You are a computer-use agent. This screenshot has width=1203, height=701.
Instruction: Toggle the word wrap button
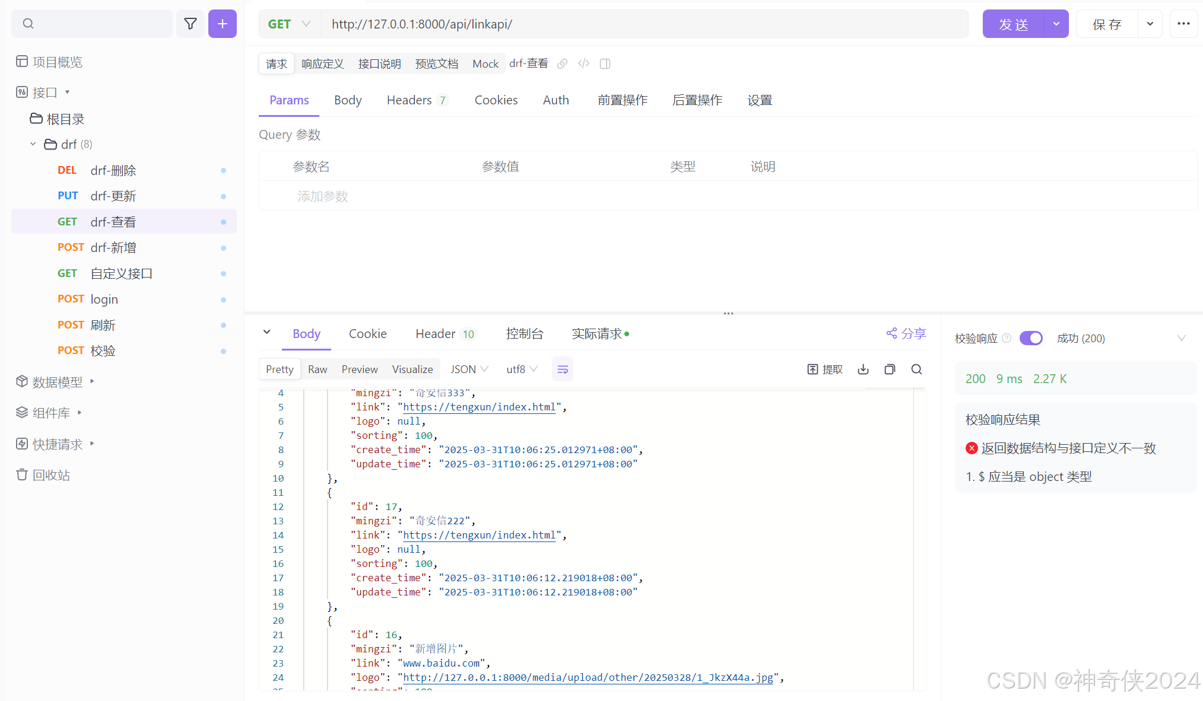(x=563, y=369)
